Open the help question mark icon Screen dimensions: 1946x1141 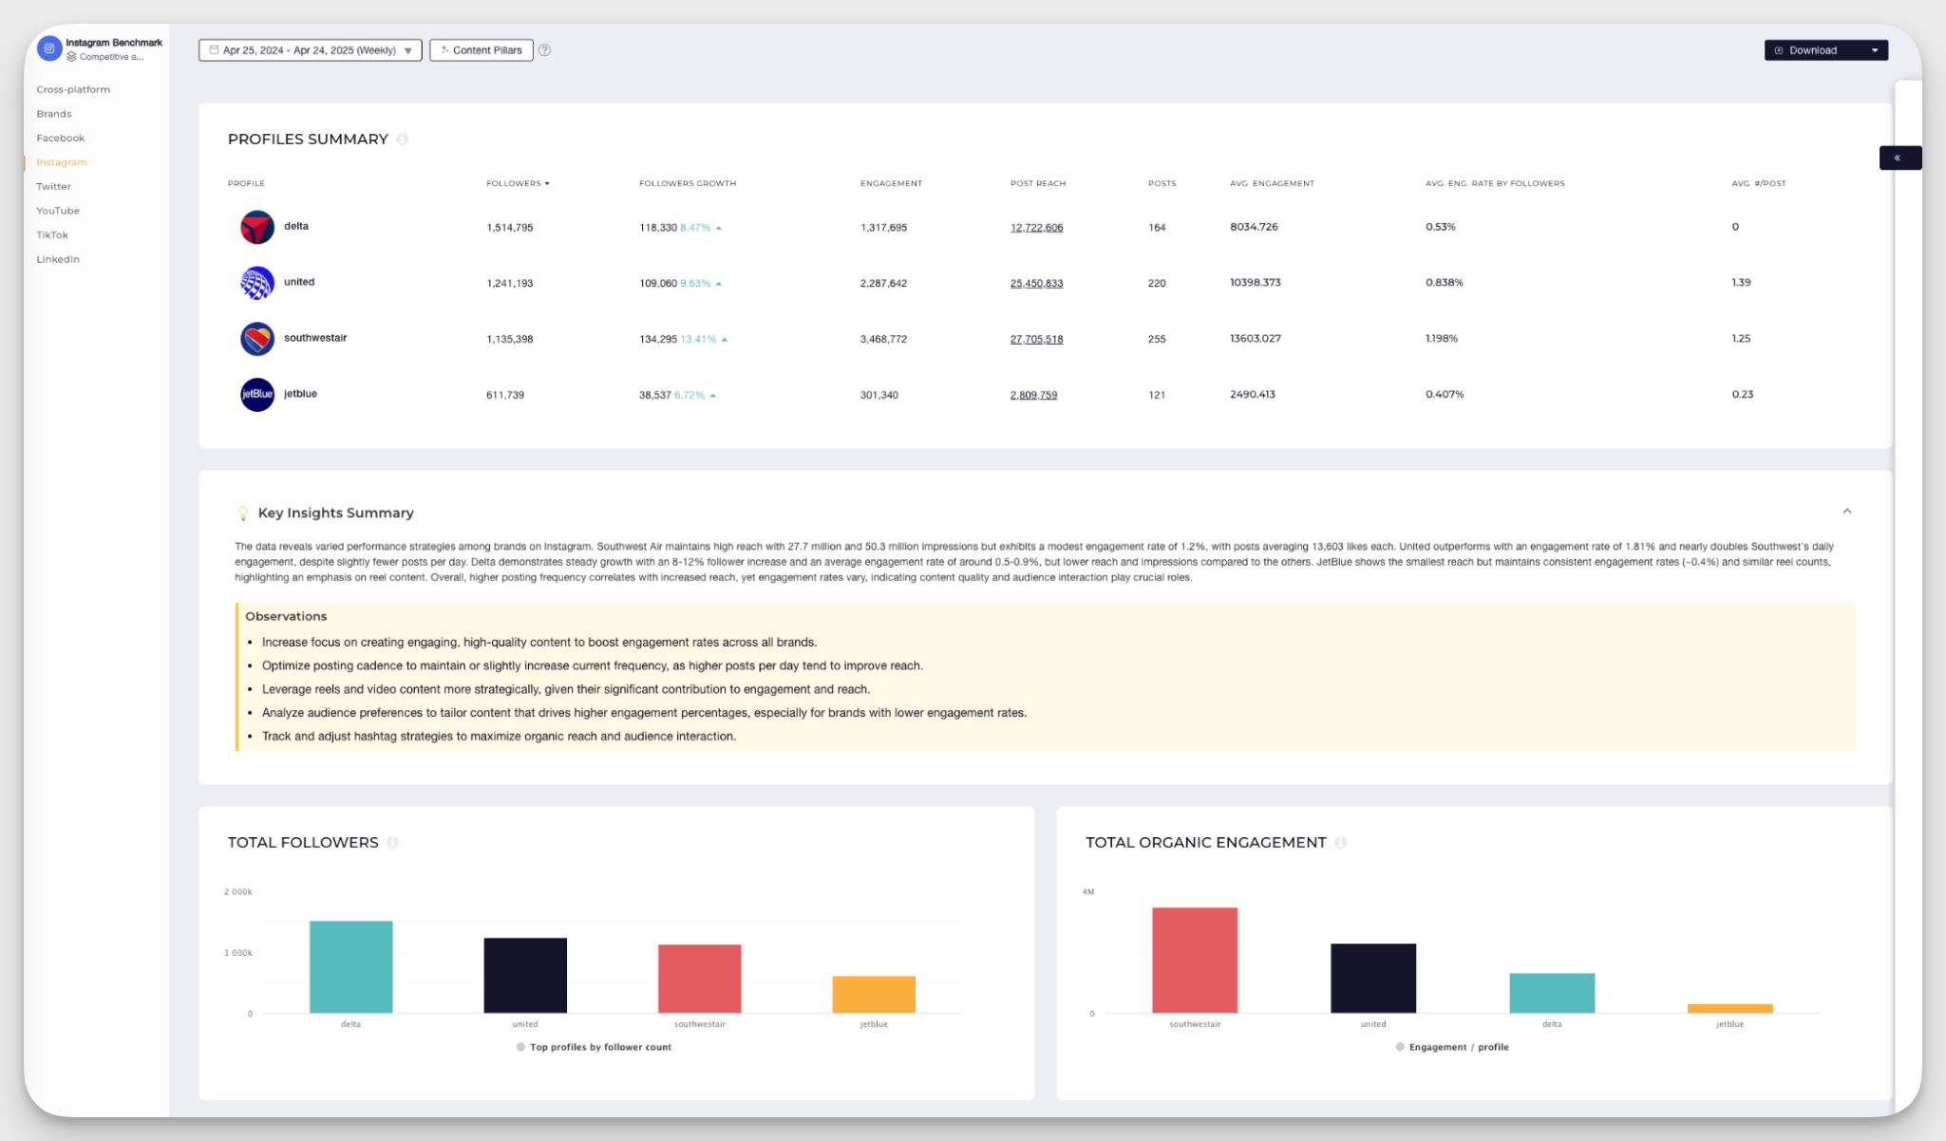pos(545,50)
